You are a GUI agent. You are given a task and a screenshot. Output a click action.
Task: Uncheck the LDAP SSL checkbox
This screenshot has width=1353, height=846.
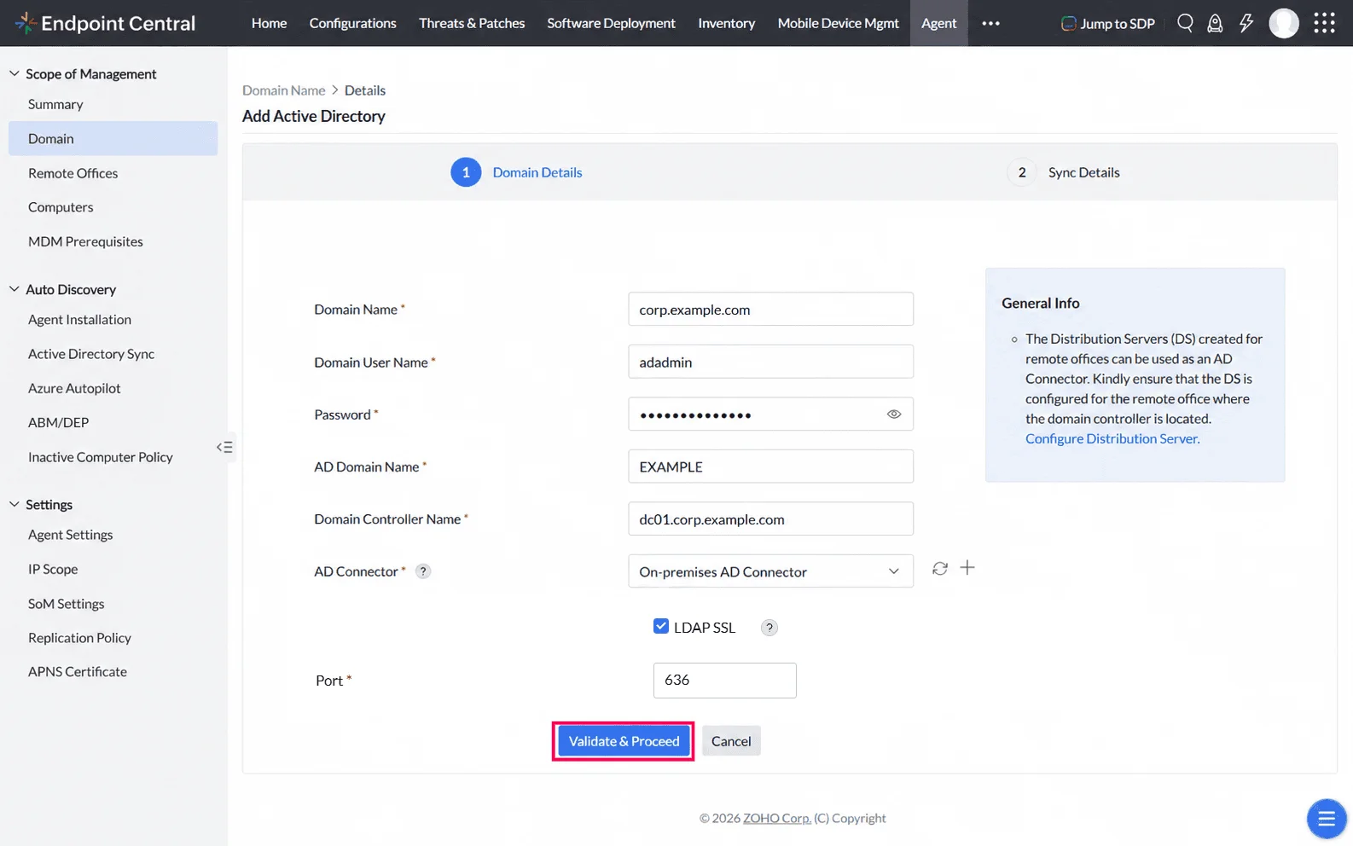pos(661,626)
